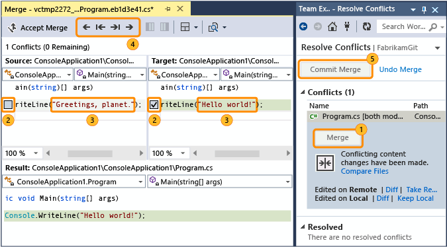This screenshot has height=247, width=447.
Task: Click the Accept Merge button
Action: click(x=38, y=28)
